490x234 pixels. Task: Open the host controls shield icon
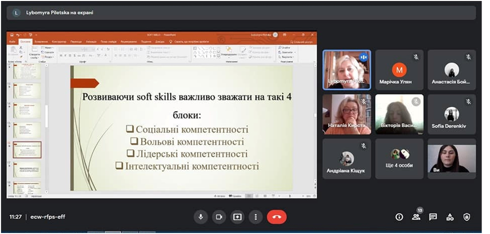click(466, 217)
